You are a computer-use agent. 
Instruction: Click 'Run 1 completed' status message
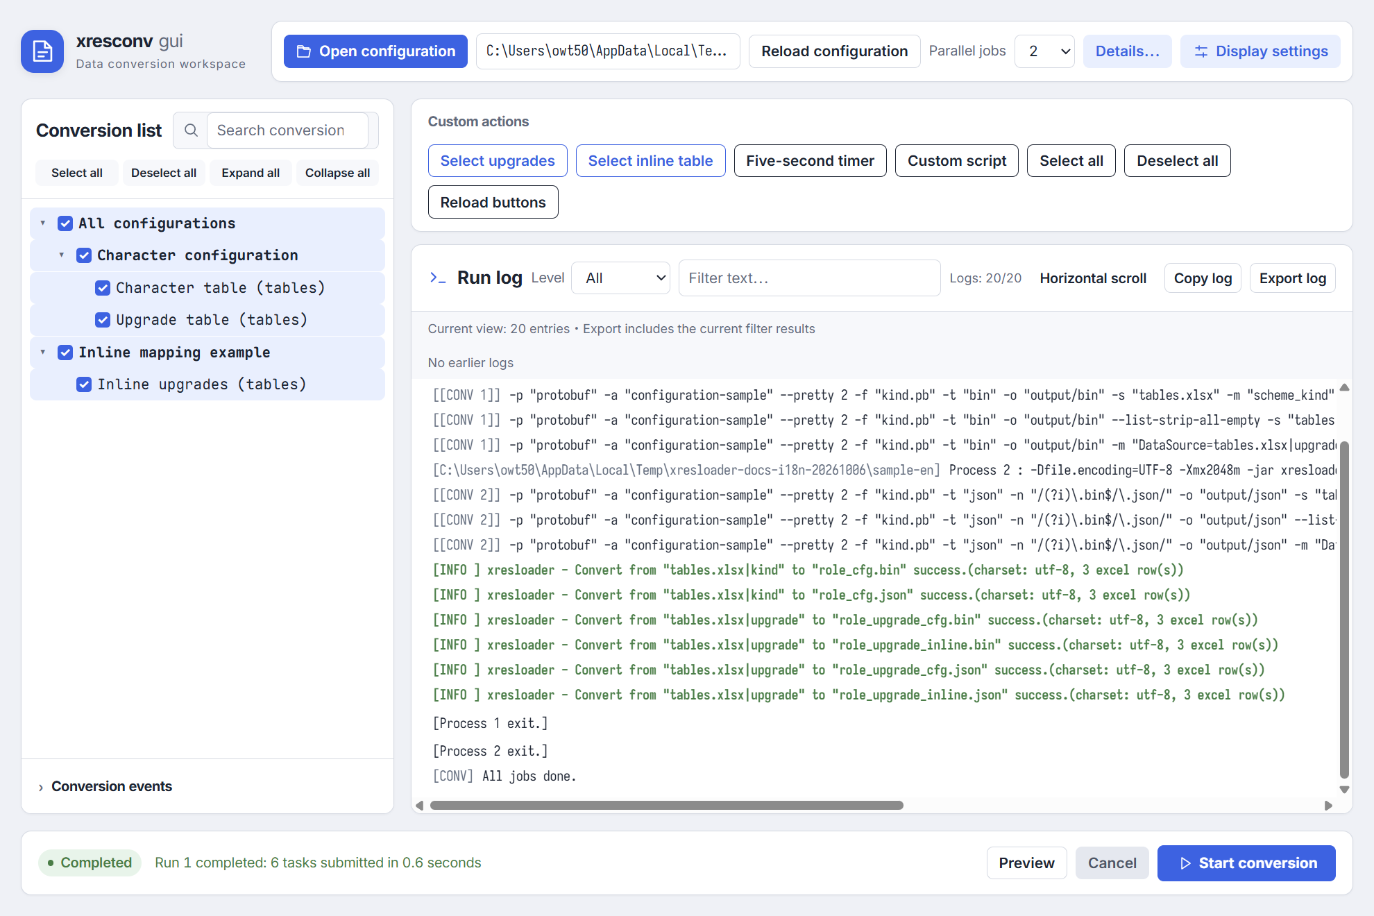pos(318,863)
